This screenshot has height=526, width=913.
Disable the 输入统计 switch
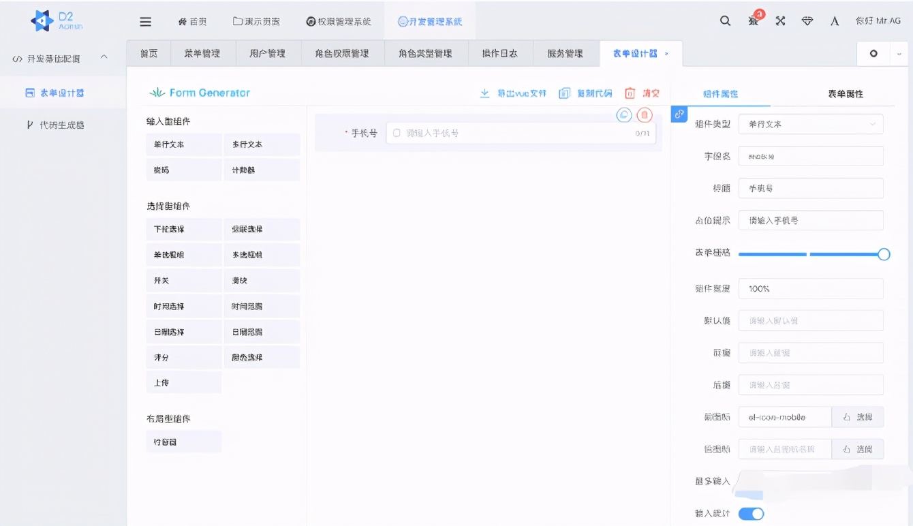pos(752,514)
